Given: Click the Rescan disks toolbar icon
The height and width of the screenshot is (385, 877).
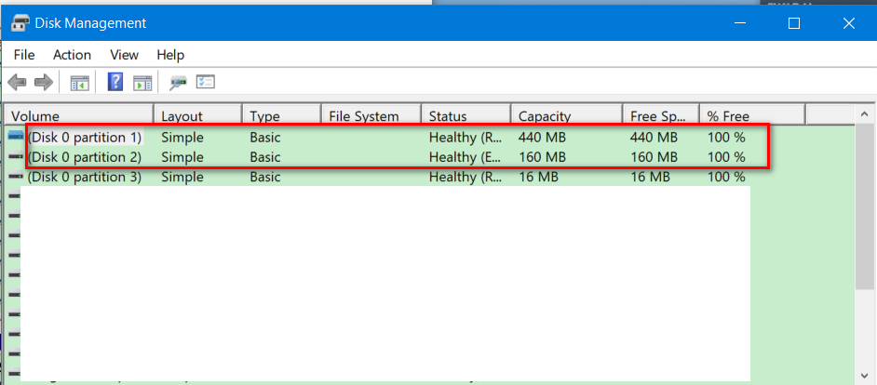Looking at the screenshot, I should (x=178, y=84).
